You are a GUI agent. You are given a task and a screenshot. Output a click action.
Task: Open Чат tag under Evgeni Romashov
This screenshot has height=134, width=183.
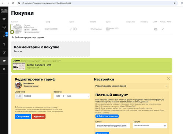(27, 30)
